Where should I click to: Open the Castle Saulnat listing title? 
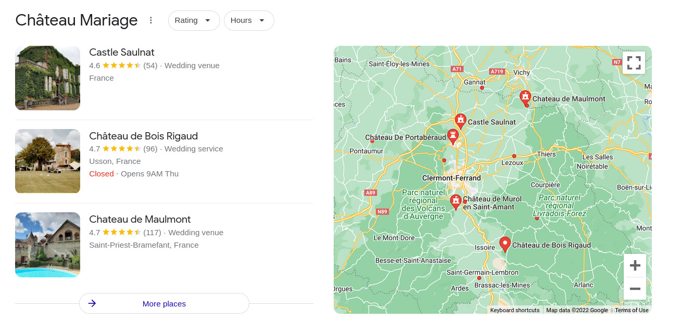point(122,52)
